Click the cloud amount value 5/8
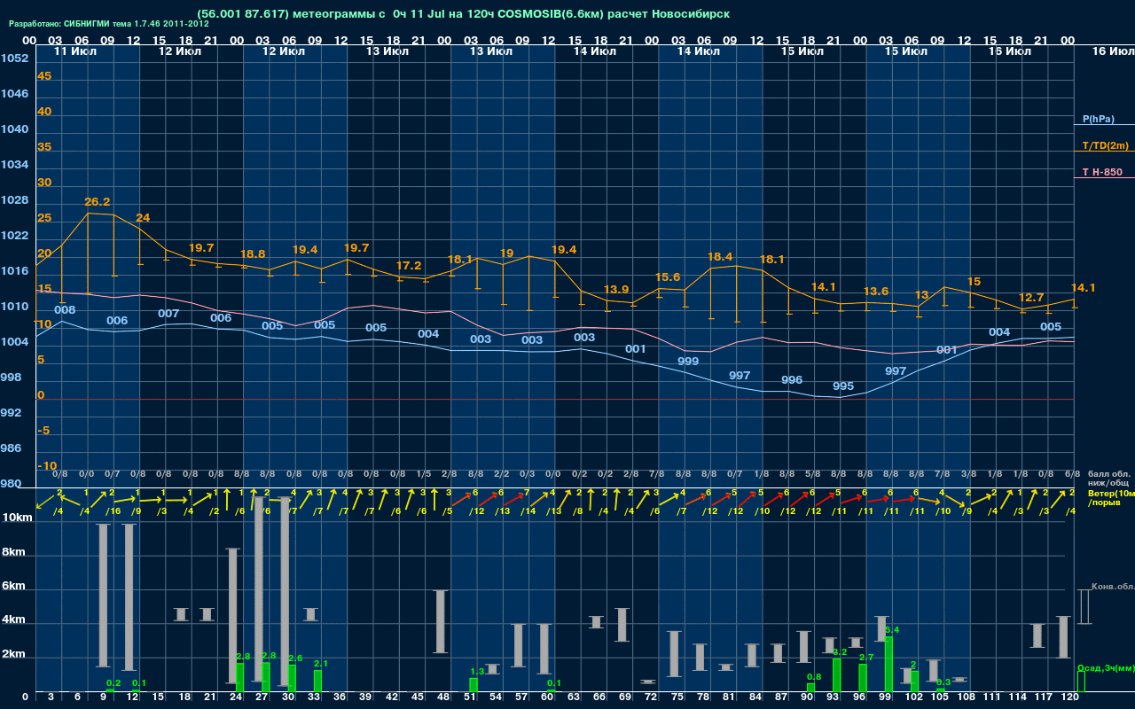 (812, 475)
